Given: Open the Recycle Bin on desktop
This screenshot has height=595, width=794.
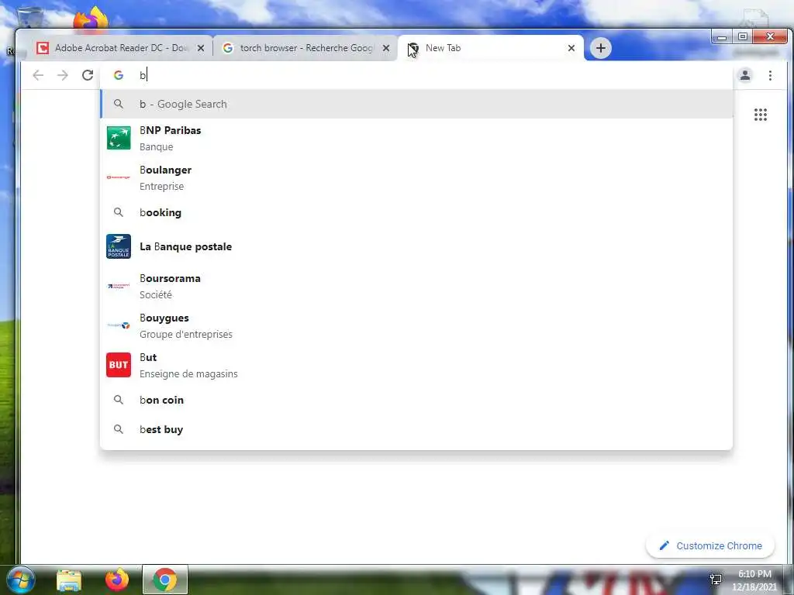Looking at the screenshot, I should (30, 17).
